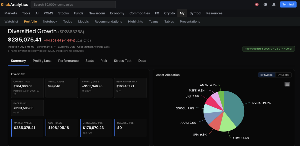Click the NVDA: 39.3% chart label
The width and height of the screenshot is (300, 146).
[x=261, y=103]
